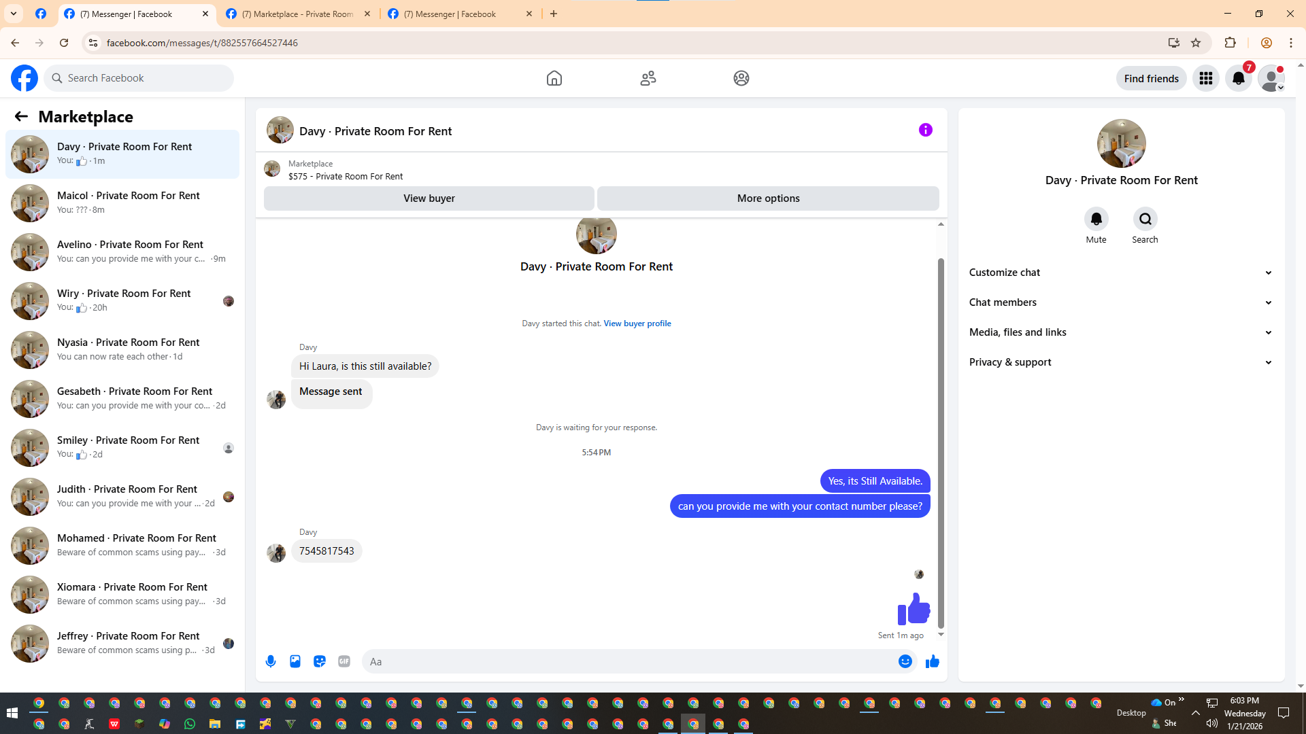The image size is (1306, 734).
Task: Send a thumbs-up like
Action: click(932, 661)
